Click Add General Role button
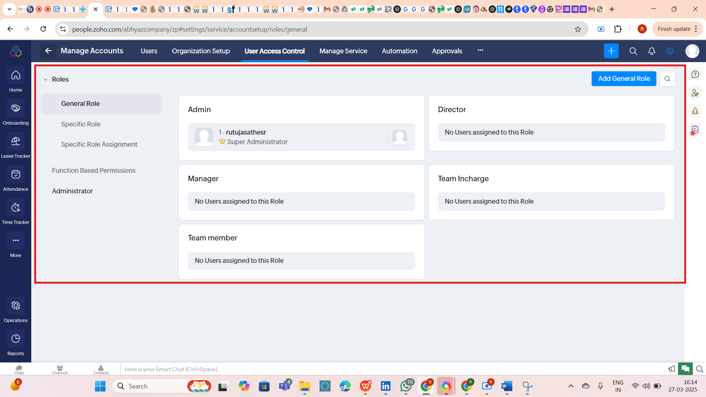The height and width of the screenshot is (397, 706). (624, 79)
